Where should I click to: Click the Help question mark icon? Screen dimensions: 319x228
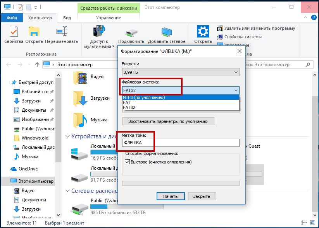click(x=314, y=18)
